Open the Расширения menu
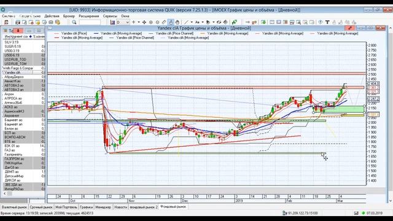 click(x=88, y=16)
